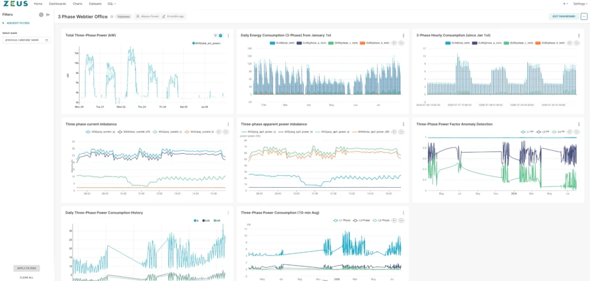The image size is (590, 281).
Task: Toggle SUM(phase_a_kwh) series in Daily Energy legend
Action: 311,43
